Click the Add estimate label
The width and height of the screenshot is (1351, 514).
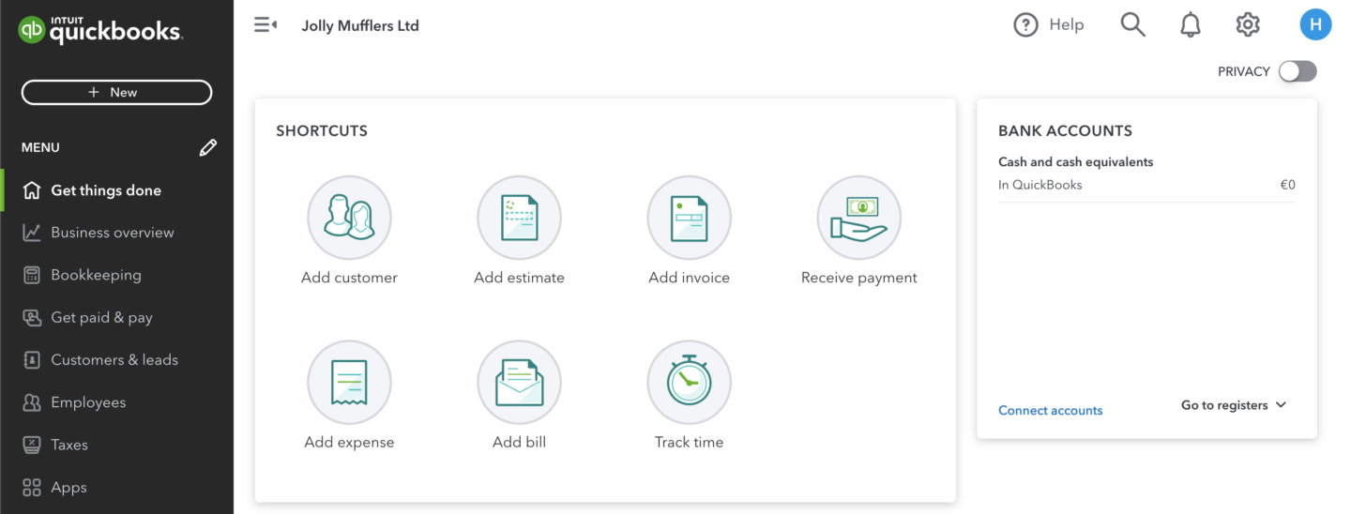click(519, 278)
